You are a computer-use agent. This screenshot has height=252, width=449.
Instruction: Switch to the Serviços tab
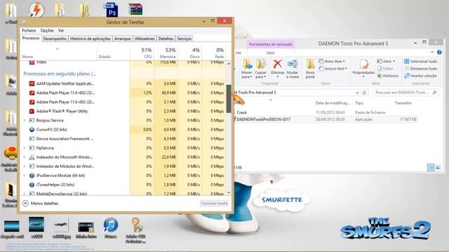[184, 38]
